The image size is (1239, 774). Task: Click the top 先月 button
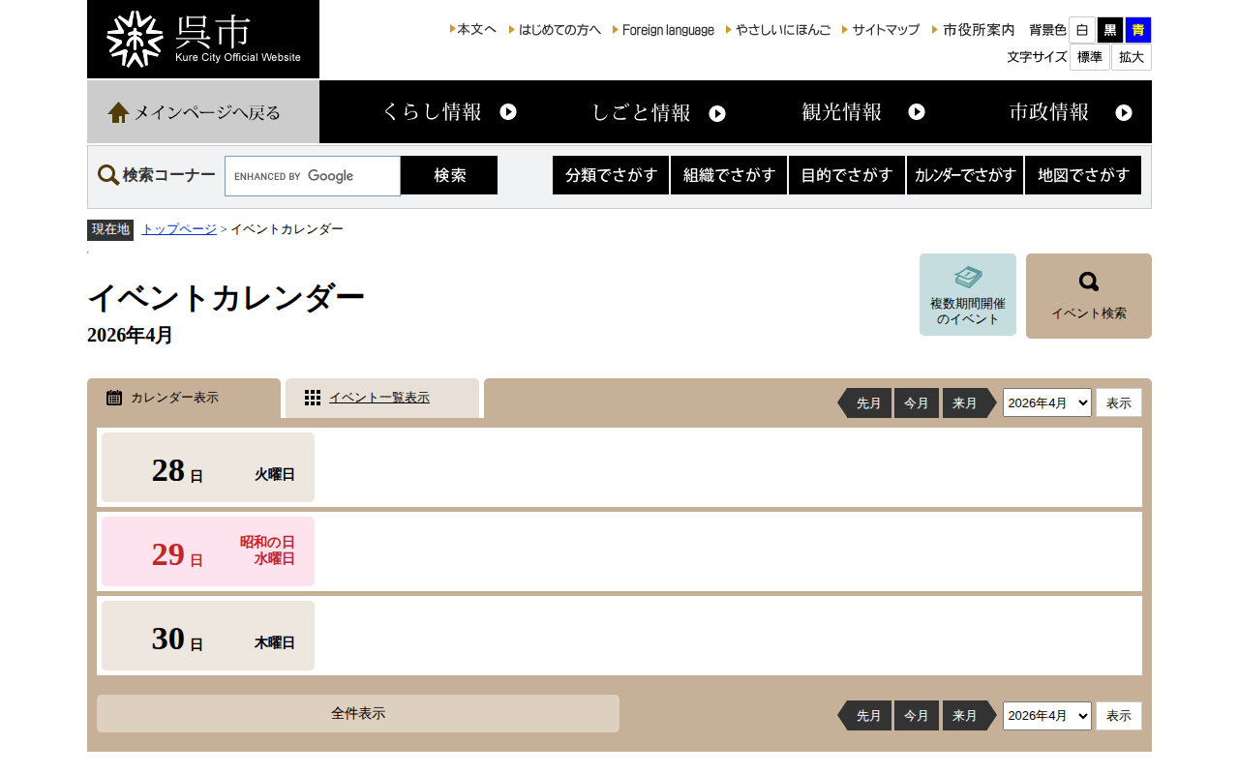point(864,402)
